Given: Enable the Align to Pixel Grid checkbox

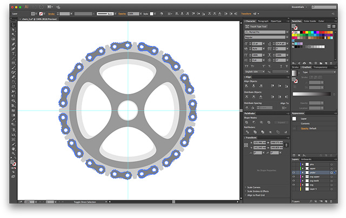Looking at the screenshot, I should click(247, 196).
